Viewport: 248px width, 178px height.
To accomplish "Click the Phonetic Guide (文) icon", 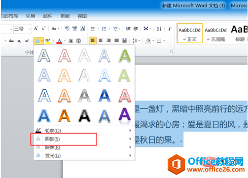I will click(x=75, y=29).
